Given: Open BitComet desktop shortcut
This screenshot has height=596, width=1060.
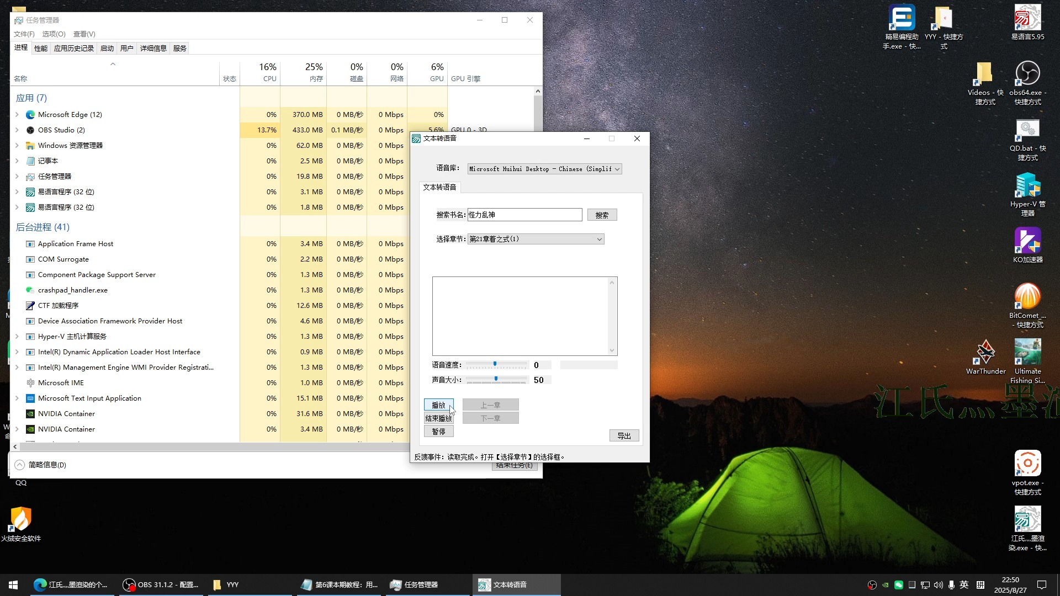Looking at the screenshot, I should (x=1027, y=306).
